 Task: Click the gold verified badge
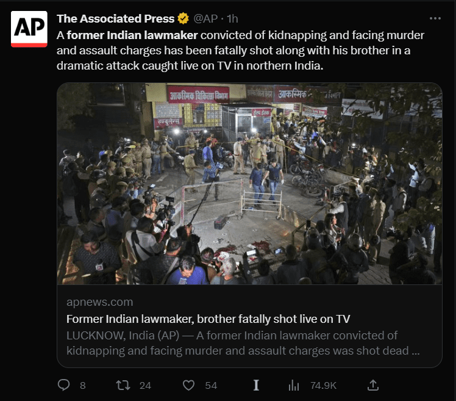(x=183, y=19)
